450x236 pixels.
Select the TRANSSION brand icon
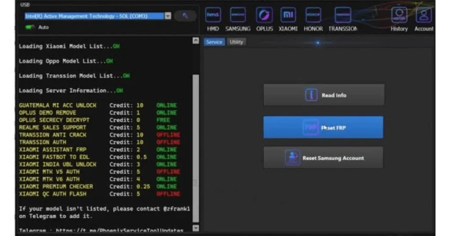(x=343, y=15)
